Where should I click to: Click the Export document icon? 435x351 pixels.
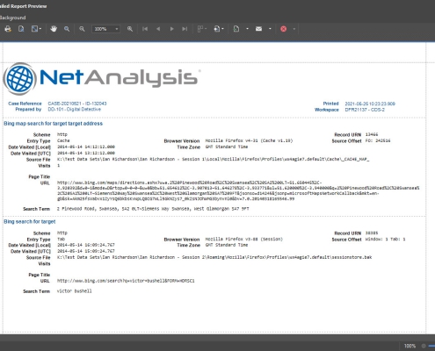pos(236,29)
